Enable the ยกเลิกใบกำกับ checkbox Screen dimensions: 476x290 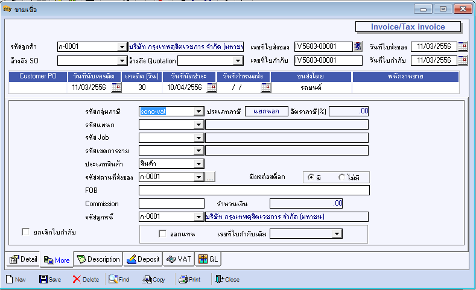25,232
